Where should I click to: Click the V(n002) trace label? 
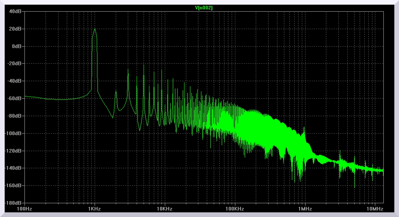point(203,8)
